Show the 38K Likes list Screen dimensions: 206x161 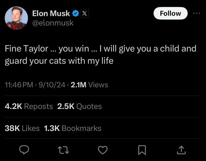pos(22,128)
